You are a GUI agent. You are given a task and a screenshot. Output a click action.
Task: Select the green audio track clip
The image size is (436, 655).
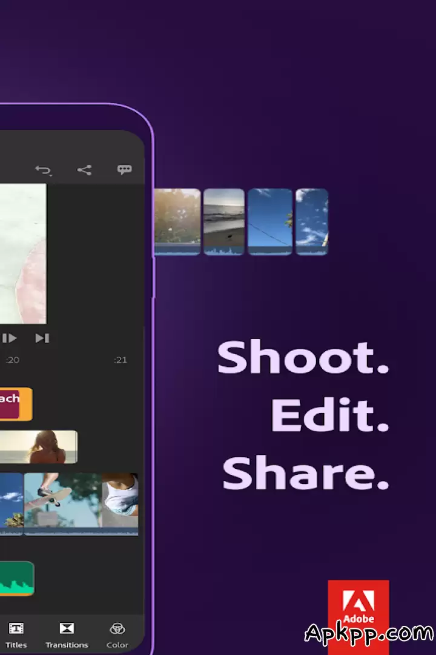(x=17, y=579)
